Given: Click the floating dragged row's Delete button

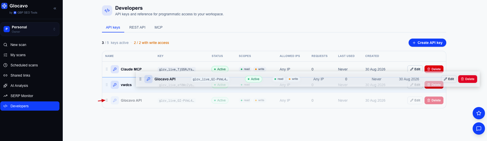Looking at the screenshot, I should pyautogui.click(x=468, y=79).
